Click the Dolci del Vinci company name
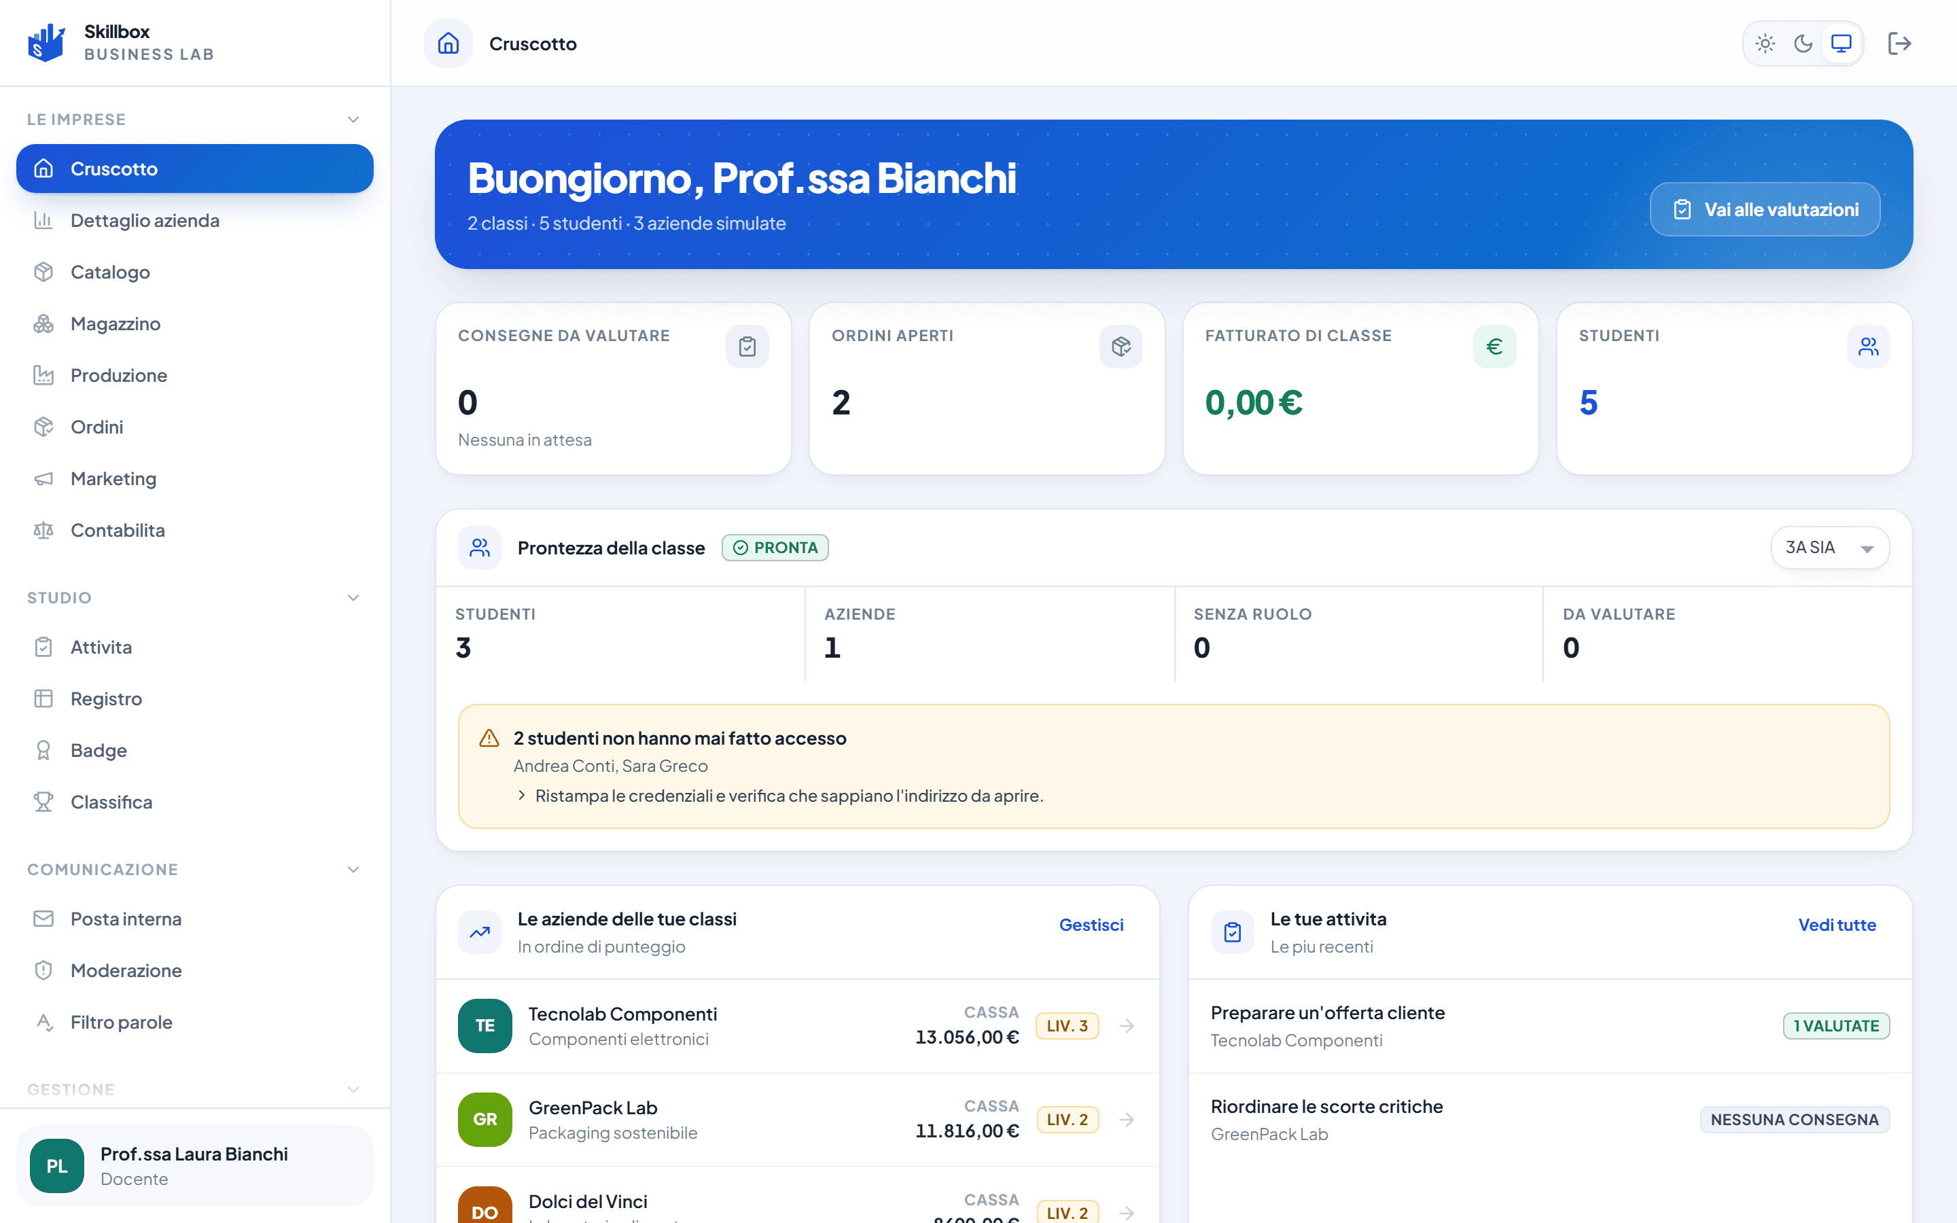The height and width of the screenshot is (1223, 1957). pos(588,1201)
